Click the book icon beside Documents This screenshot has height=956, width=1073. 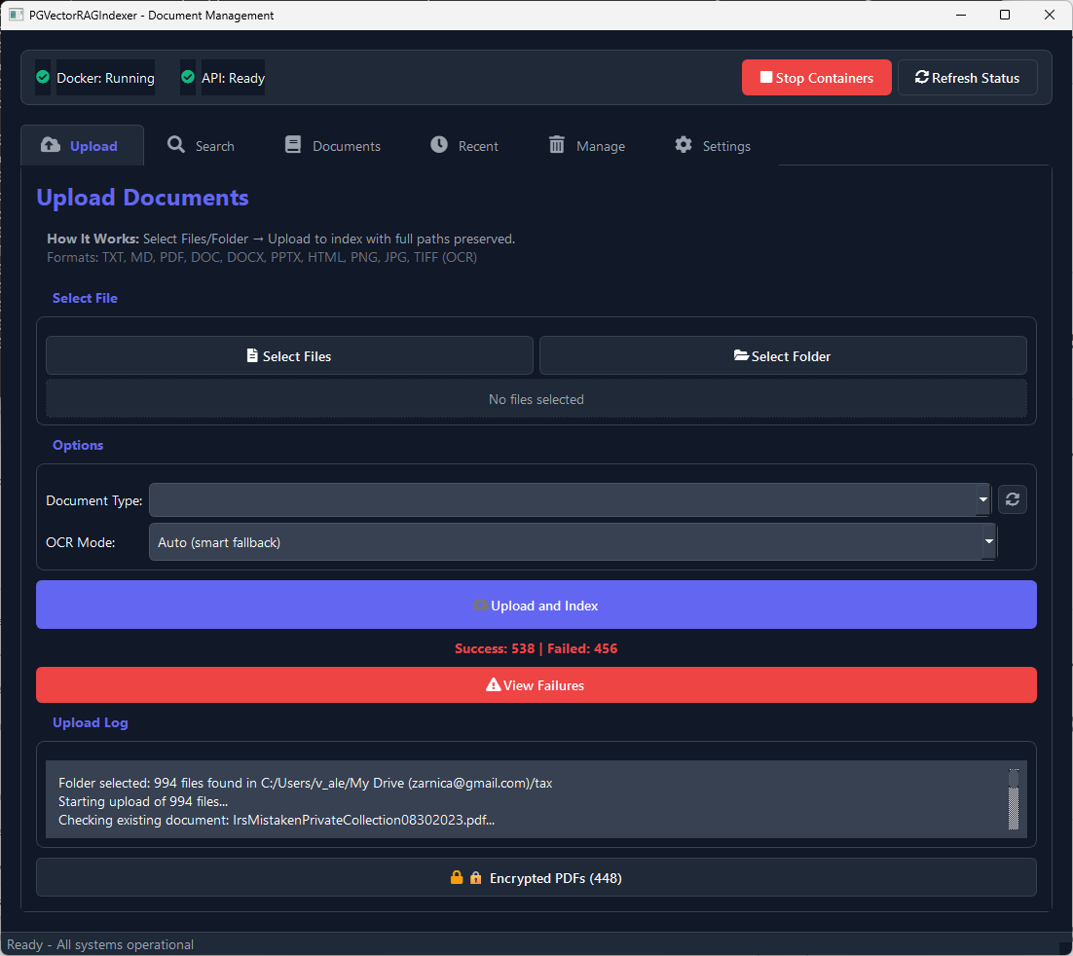[292, 144]
